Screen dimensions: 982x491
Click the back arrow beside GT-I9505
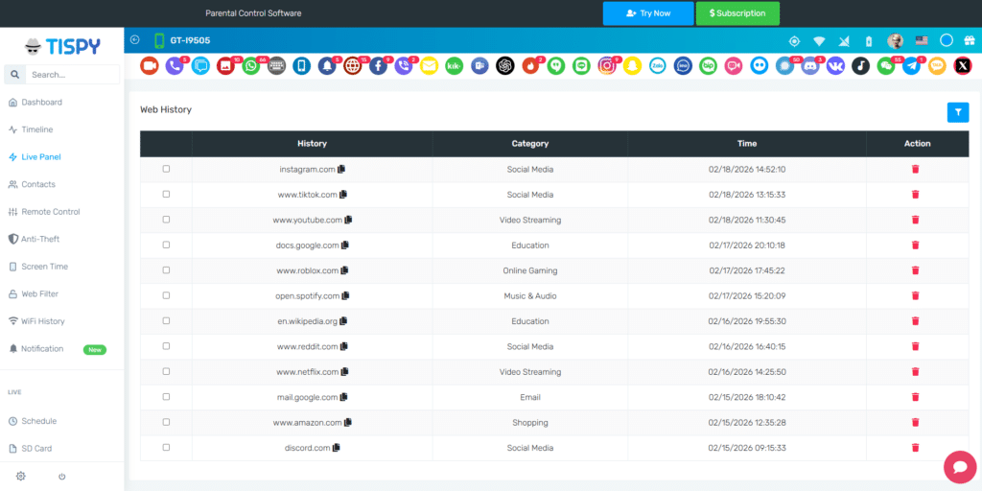[134, 40]
